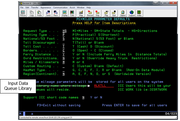Click the cursor position '04/023' indicator

tap(171, 114)
